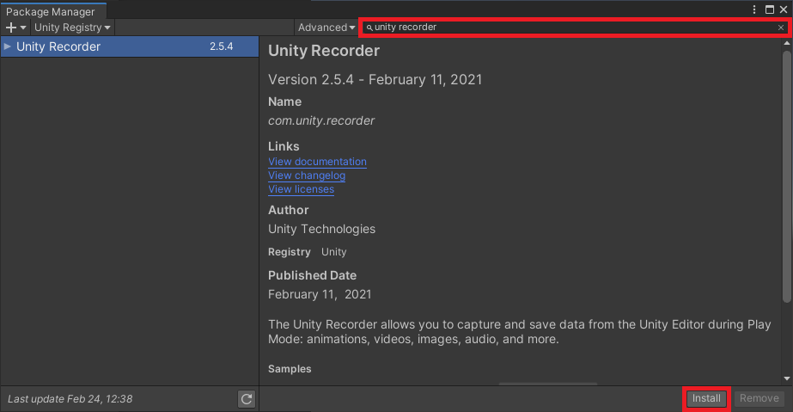The width and height of the screenshot is (793, 412).
Task: Expand the Unity Recorder versions triangle
Action: 7,46
